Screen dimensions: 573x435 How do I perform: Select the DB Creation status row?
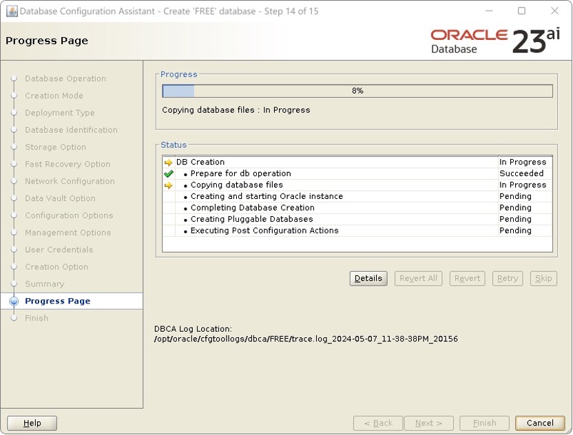[x=357, y=162]
